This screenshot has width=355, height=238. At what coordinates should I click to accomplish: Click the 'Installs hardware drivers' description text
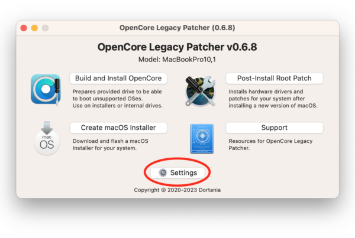[273, 99]
